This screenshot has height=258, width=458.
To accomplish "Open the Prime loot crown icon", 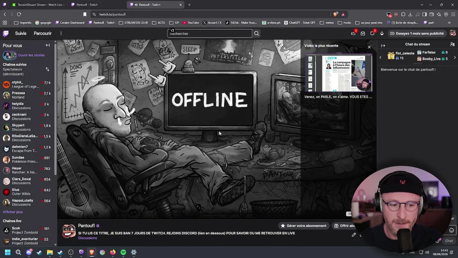I will point(353,33).
